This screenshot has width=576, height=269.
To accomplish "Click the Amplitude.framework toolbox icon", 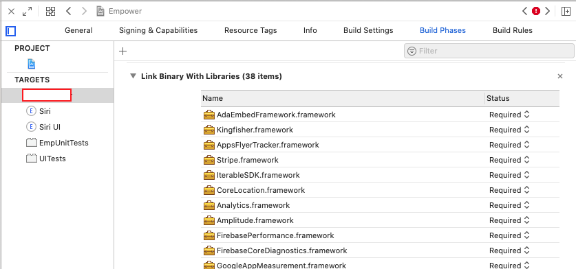I will pos(209,221).
